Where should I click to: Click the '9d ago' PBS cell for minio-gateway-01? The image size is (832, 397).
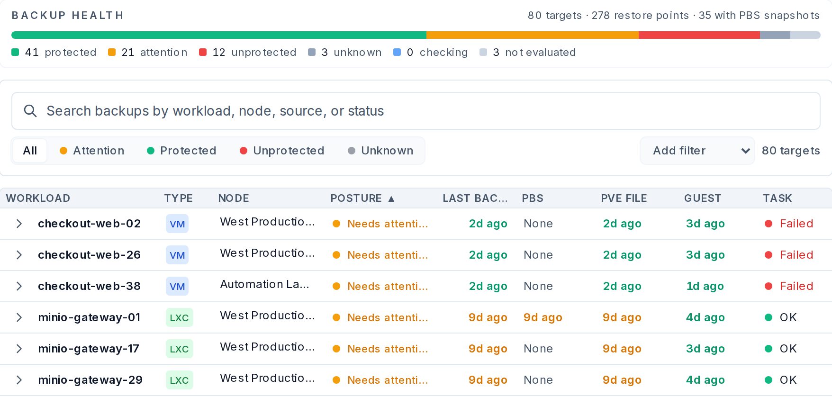point(543,317)
